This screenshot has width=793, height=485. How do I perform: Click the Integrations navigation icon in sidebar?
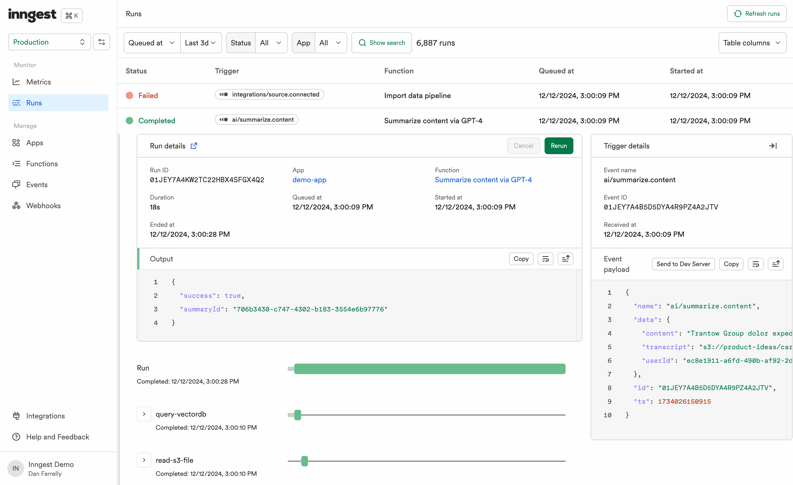tap(17, 415)
